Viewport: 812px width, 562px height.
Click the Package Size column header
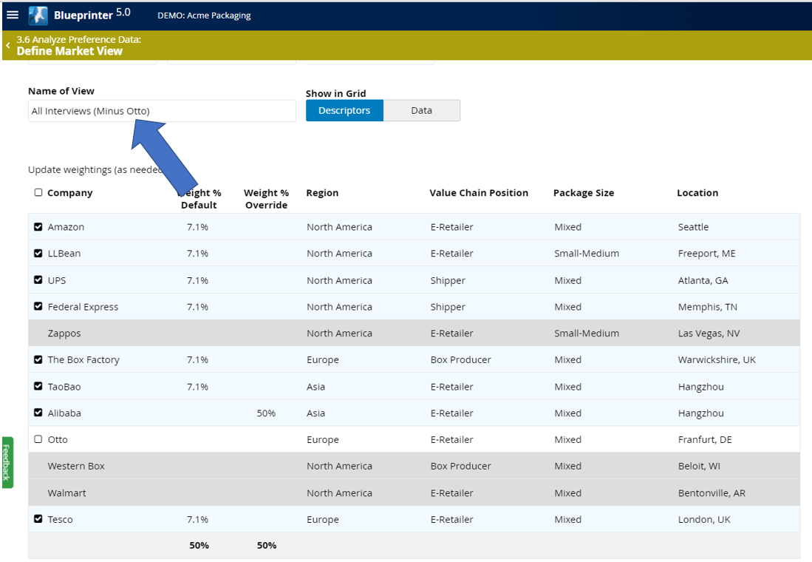(x=584, y=193)
